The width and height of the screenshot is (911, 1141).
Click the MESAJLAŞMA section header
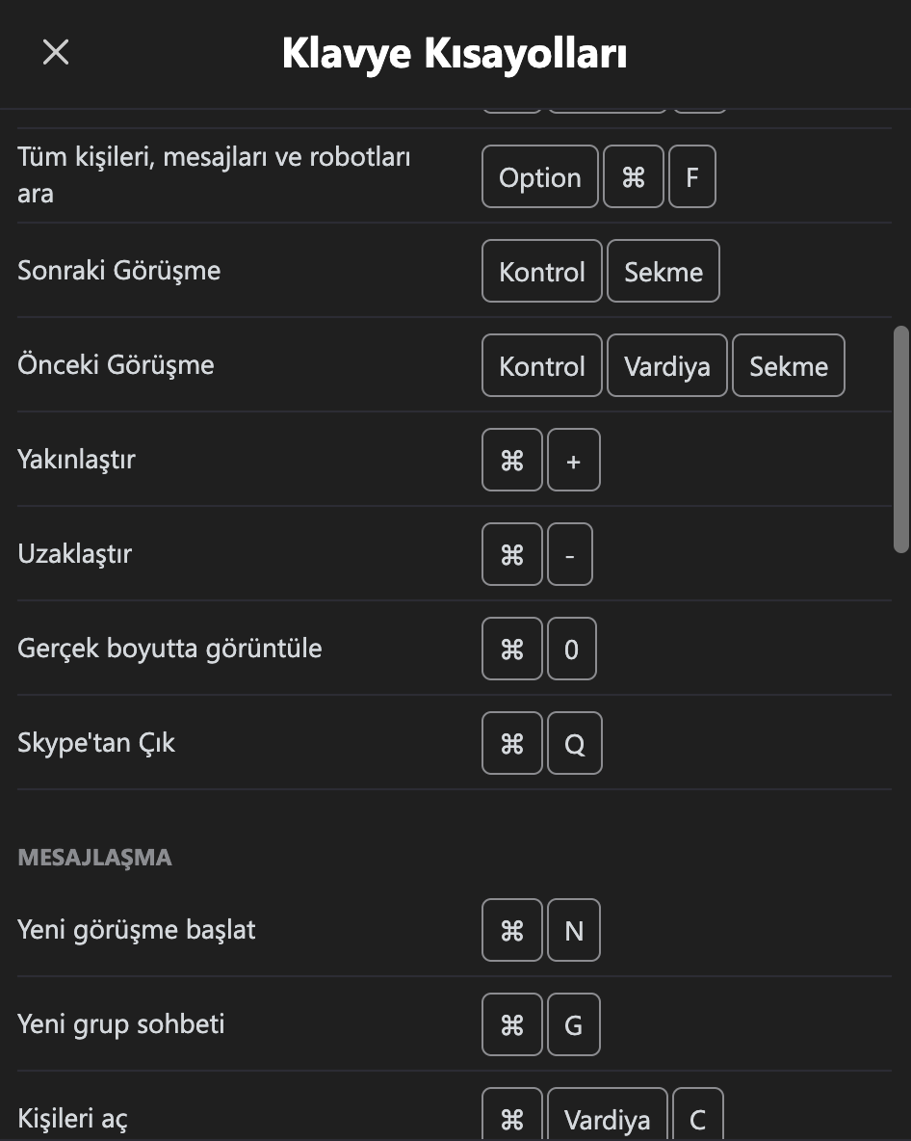(94, 858)
